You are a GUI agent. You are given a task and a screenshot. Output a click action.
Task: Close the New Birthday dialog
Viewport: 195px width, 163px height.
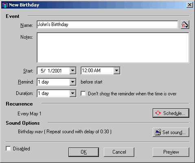[x=189, y=5]
